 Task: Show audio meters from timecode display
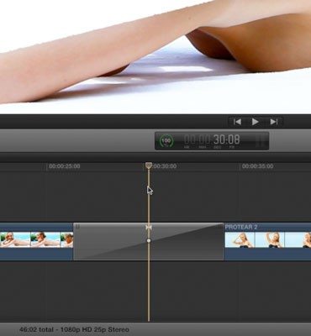point(260,140)
